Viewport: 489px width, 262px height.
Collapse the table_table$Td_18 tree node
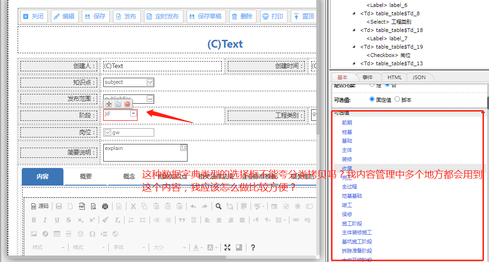(354, 30)
